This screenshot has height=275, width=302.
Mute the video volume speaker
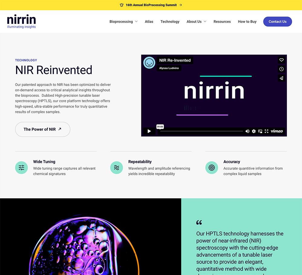[247, 131]
